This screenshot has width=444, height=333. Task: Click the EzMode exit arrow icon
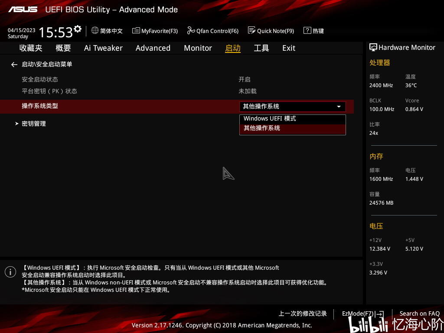379,314
